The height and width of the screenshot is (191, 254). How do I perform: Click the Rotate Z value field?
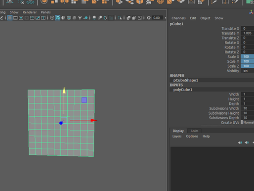click(x=248, y=52)
